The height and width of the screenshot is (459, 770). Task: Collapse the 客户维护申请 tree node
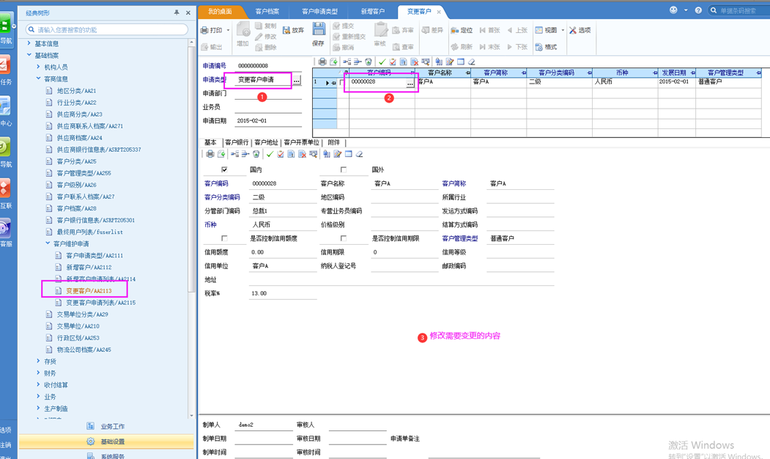(x=48, y=243)
